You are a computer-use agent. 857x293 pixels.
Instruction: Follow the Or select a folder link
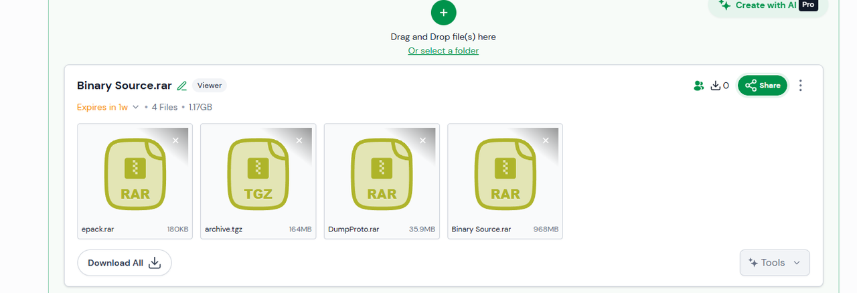[x=443, y=51]
